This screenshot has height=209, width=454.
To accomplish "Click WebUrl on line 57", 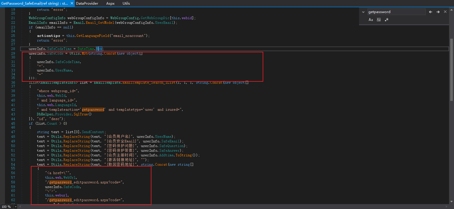I will tap(69, 177).
